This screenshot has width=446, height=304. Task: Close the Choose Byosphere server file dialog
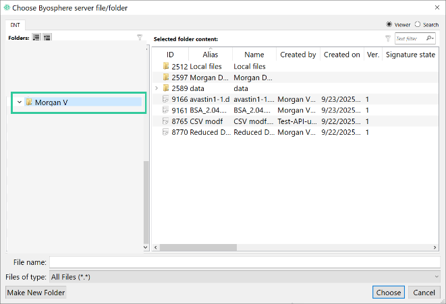[x=437, y=7]
